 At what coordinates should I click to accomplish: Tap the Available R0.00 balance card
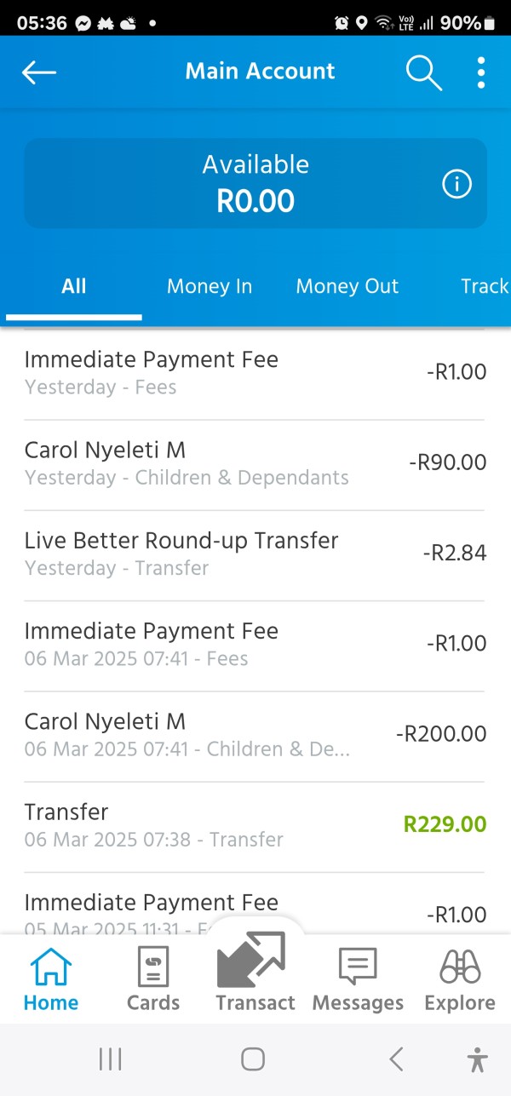pyautogui.click(x=255, y=184)
